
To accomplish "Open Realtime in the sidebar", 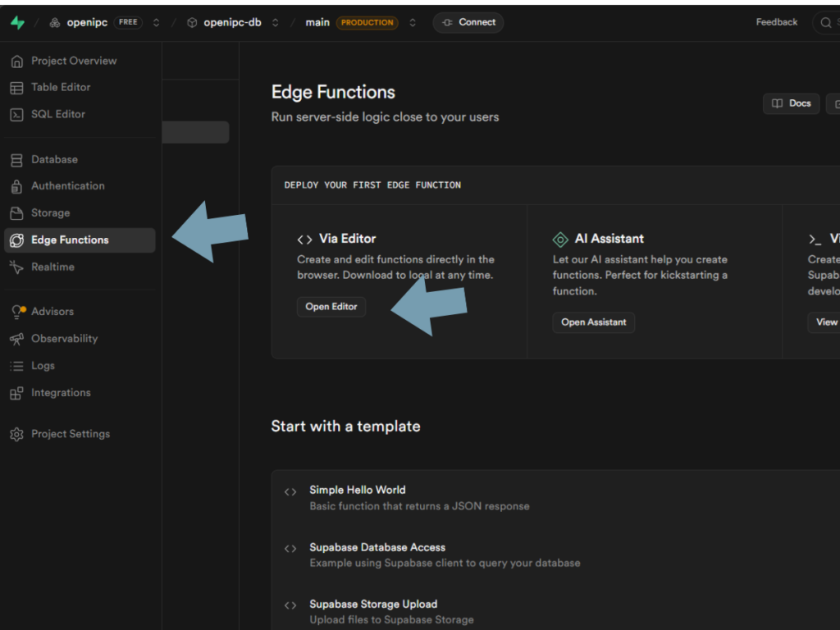I will tap(80, 267).
